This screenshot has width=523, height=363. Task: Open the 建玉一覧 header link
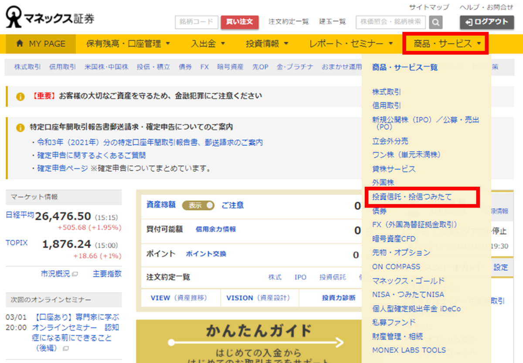tap(332, 22)
